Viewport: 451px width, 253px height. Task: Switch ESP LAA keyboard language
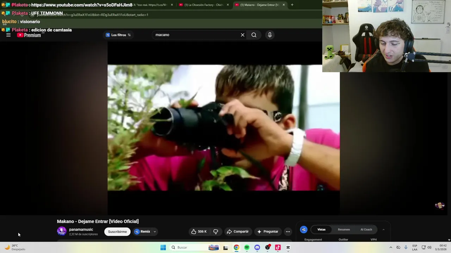click(x=415, y=247)
